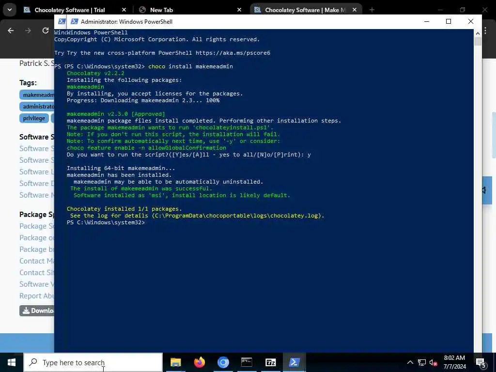
Task: Go back in the browser
Action: pyautogui.click(x=11, y=31)
